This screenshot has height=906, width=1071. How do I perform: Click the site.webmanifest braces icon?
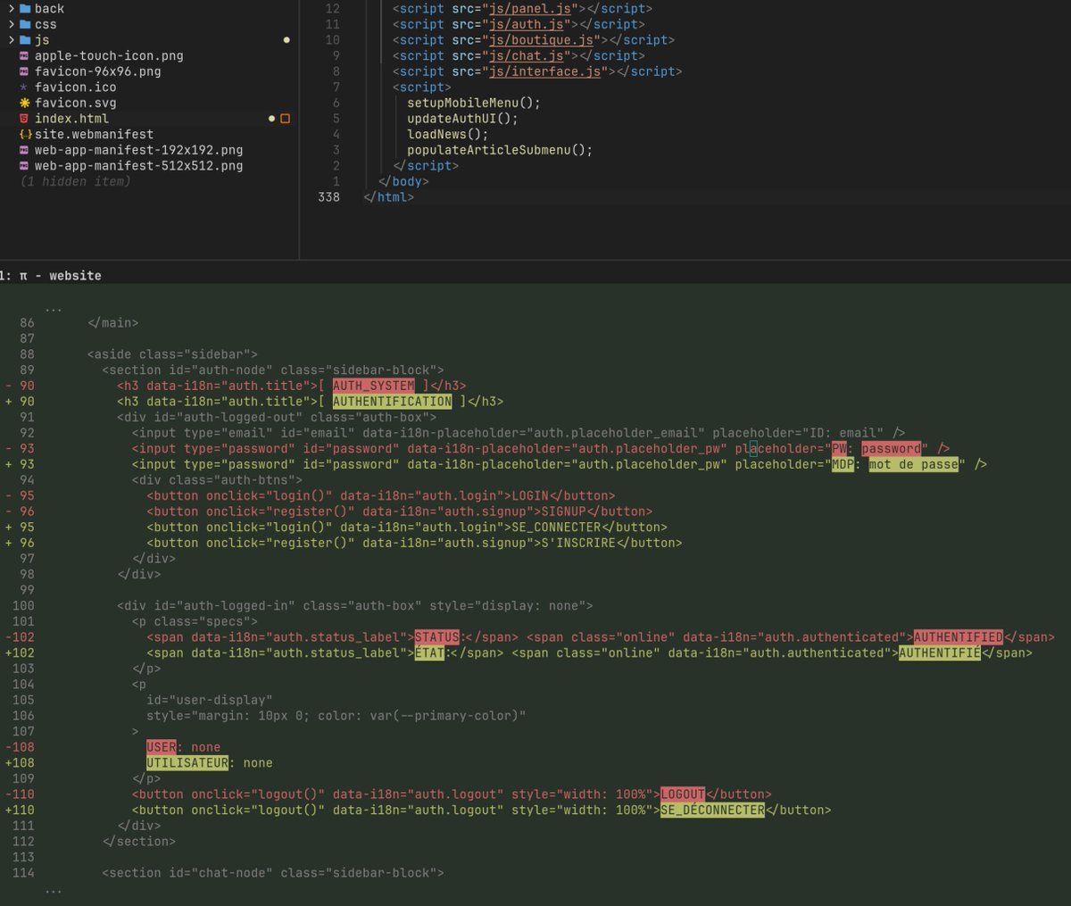(25, 134)
